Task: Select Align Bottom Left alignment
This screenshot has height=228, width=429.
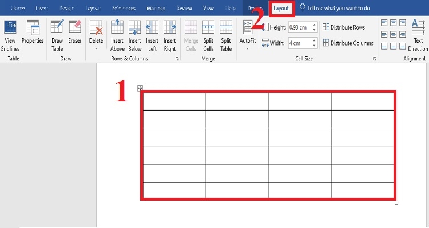Action: [384, 46]
